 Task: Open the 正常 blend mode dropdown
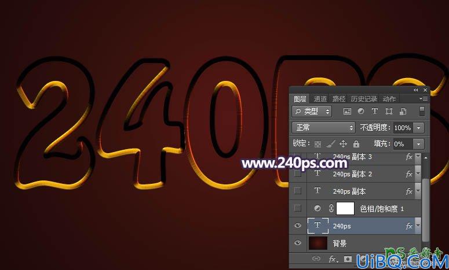click(x=323, y=128)
